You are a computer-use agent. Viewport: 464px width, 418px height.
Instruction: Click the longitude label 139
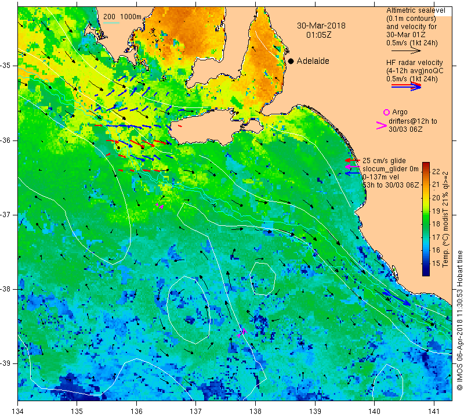[315, 412]
